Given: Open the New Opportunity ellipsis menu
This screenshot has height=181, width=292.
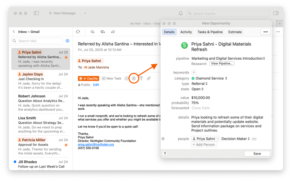Looking at the screenshot, I should point(266,32).
